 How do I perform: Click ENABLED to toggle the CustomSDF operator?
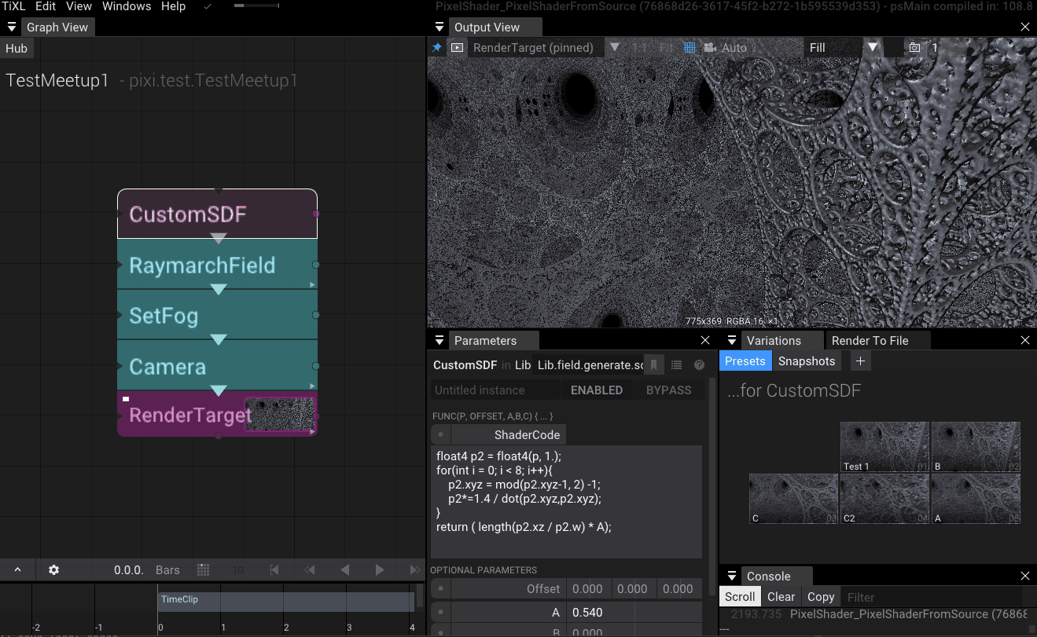pyautogui.click(x=597, y=390)
